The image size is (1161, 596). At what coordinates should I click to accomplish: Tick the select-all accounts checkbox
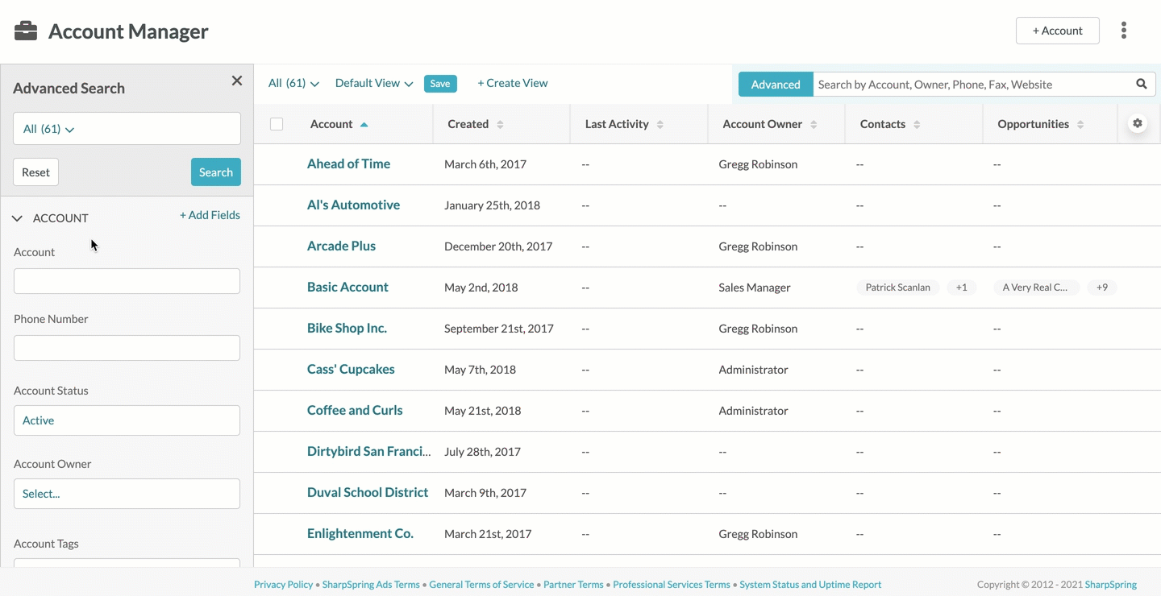click(277, 124)
